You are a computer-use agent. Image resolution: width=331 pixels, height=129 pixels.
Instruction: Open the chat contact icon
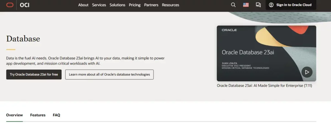pyautogui.click(x=258, y=5)
